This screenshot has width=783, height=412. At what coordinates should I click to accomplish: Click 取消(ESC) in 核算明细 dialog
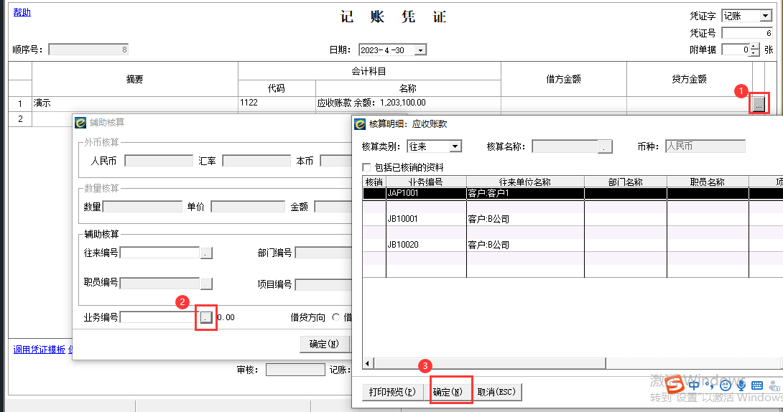[496, 392]
